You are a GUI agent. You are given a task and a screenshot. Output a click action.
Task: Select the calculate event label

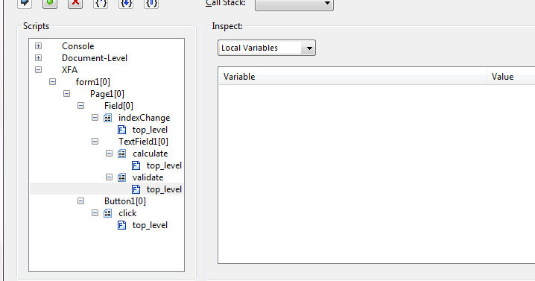[x=151, y=154]
